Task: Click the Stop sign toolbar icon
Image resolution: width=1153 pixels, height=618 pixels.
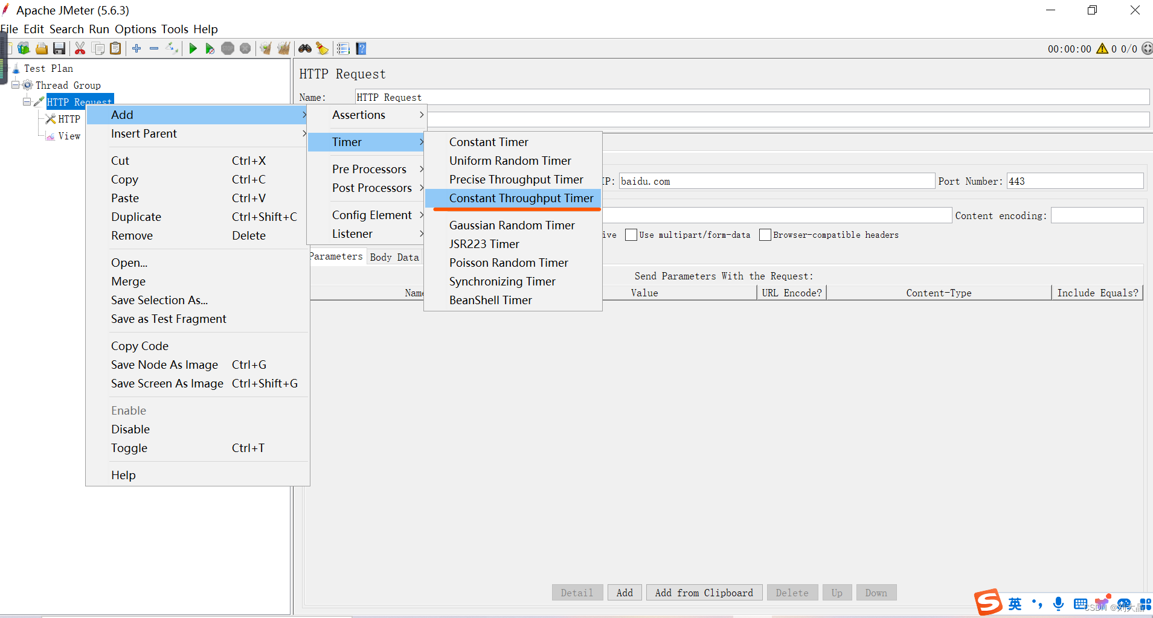Action: [x=228, y=48]
